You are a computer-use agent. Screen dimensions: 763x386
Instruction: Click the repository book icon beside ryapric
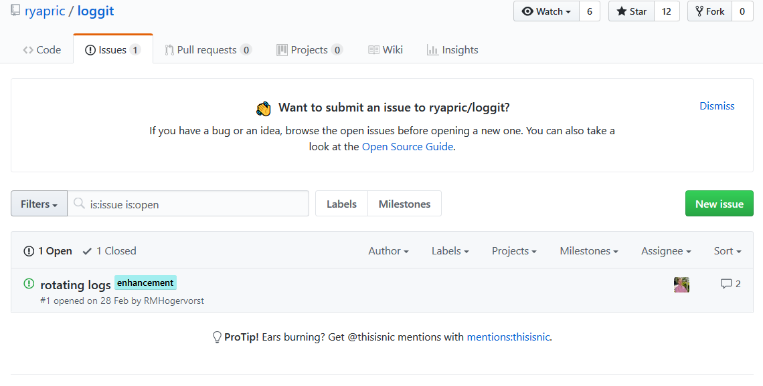15,11
